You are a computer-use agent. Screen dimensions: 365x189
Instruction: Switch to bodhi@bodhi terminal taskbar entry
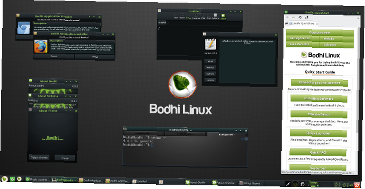[x=64, y=180]
